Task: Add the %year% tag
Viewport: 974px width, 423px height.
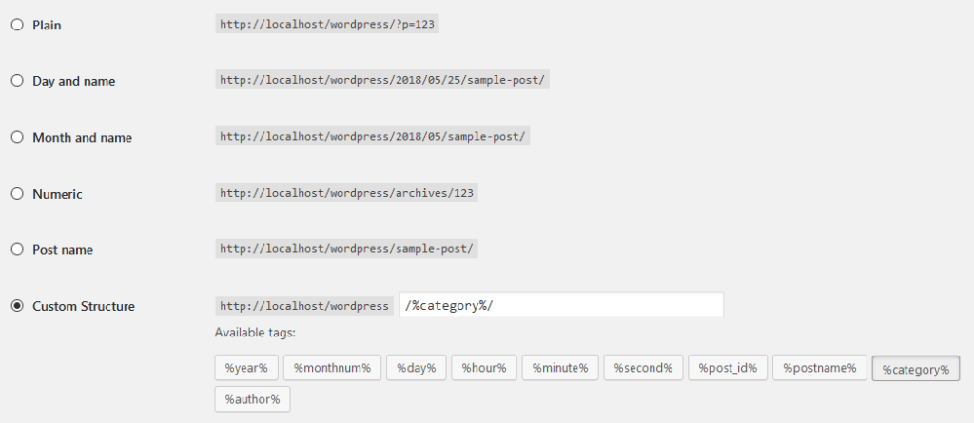Action: click(x=246, y=368)
